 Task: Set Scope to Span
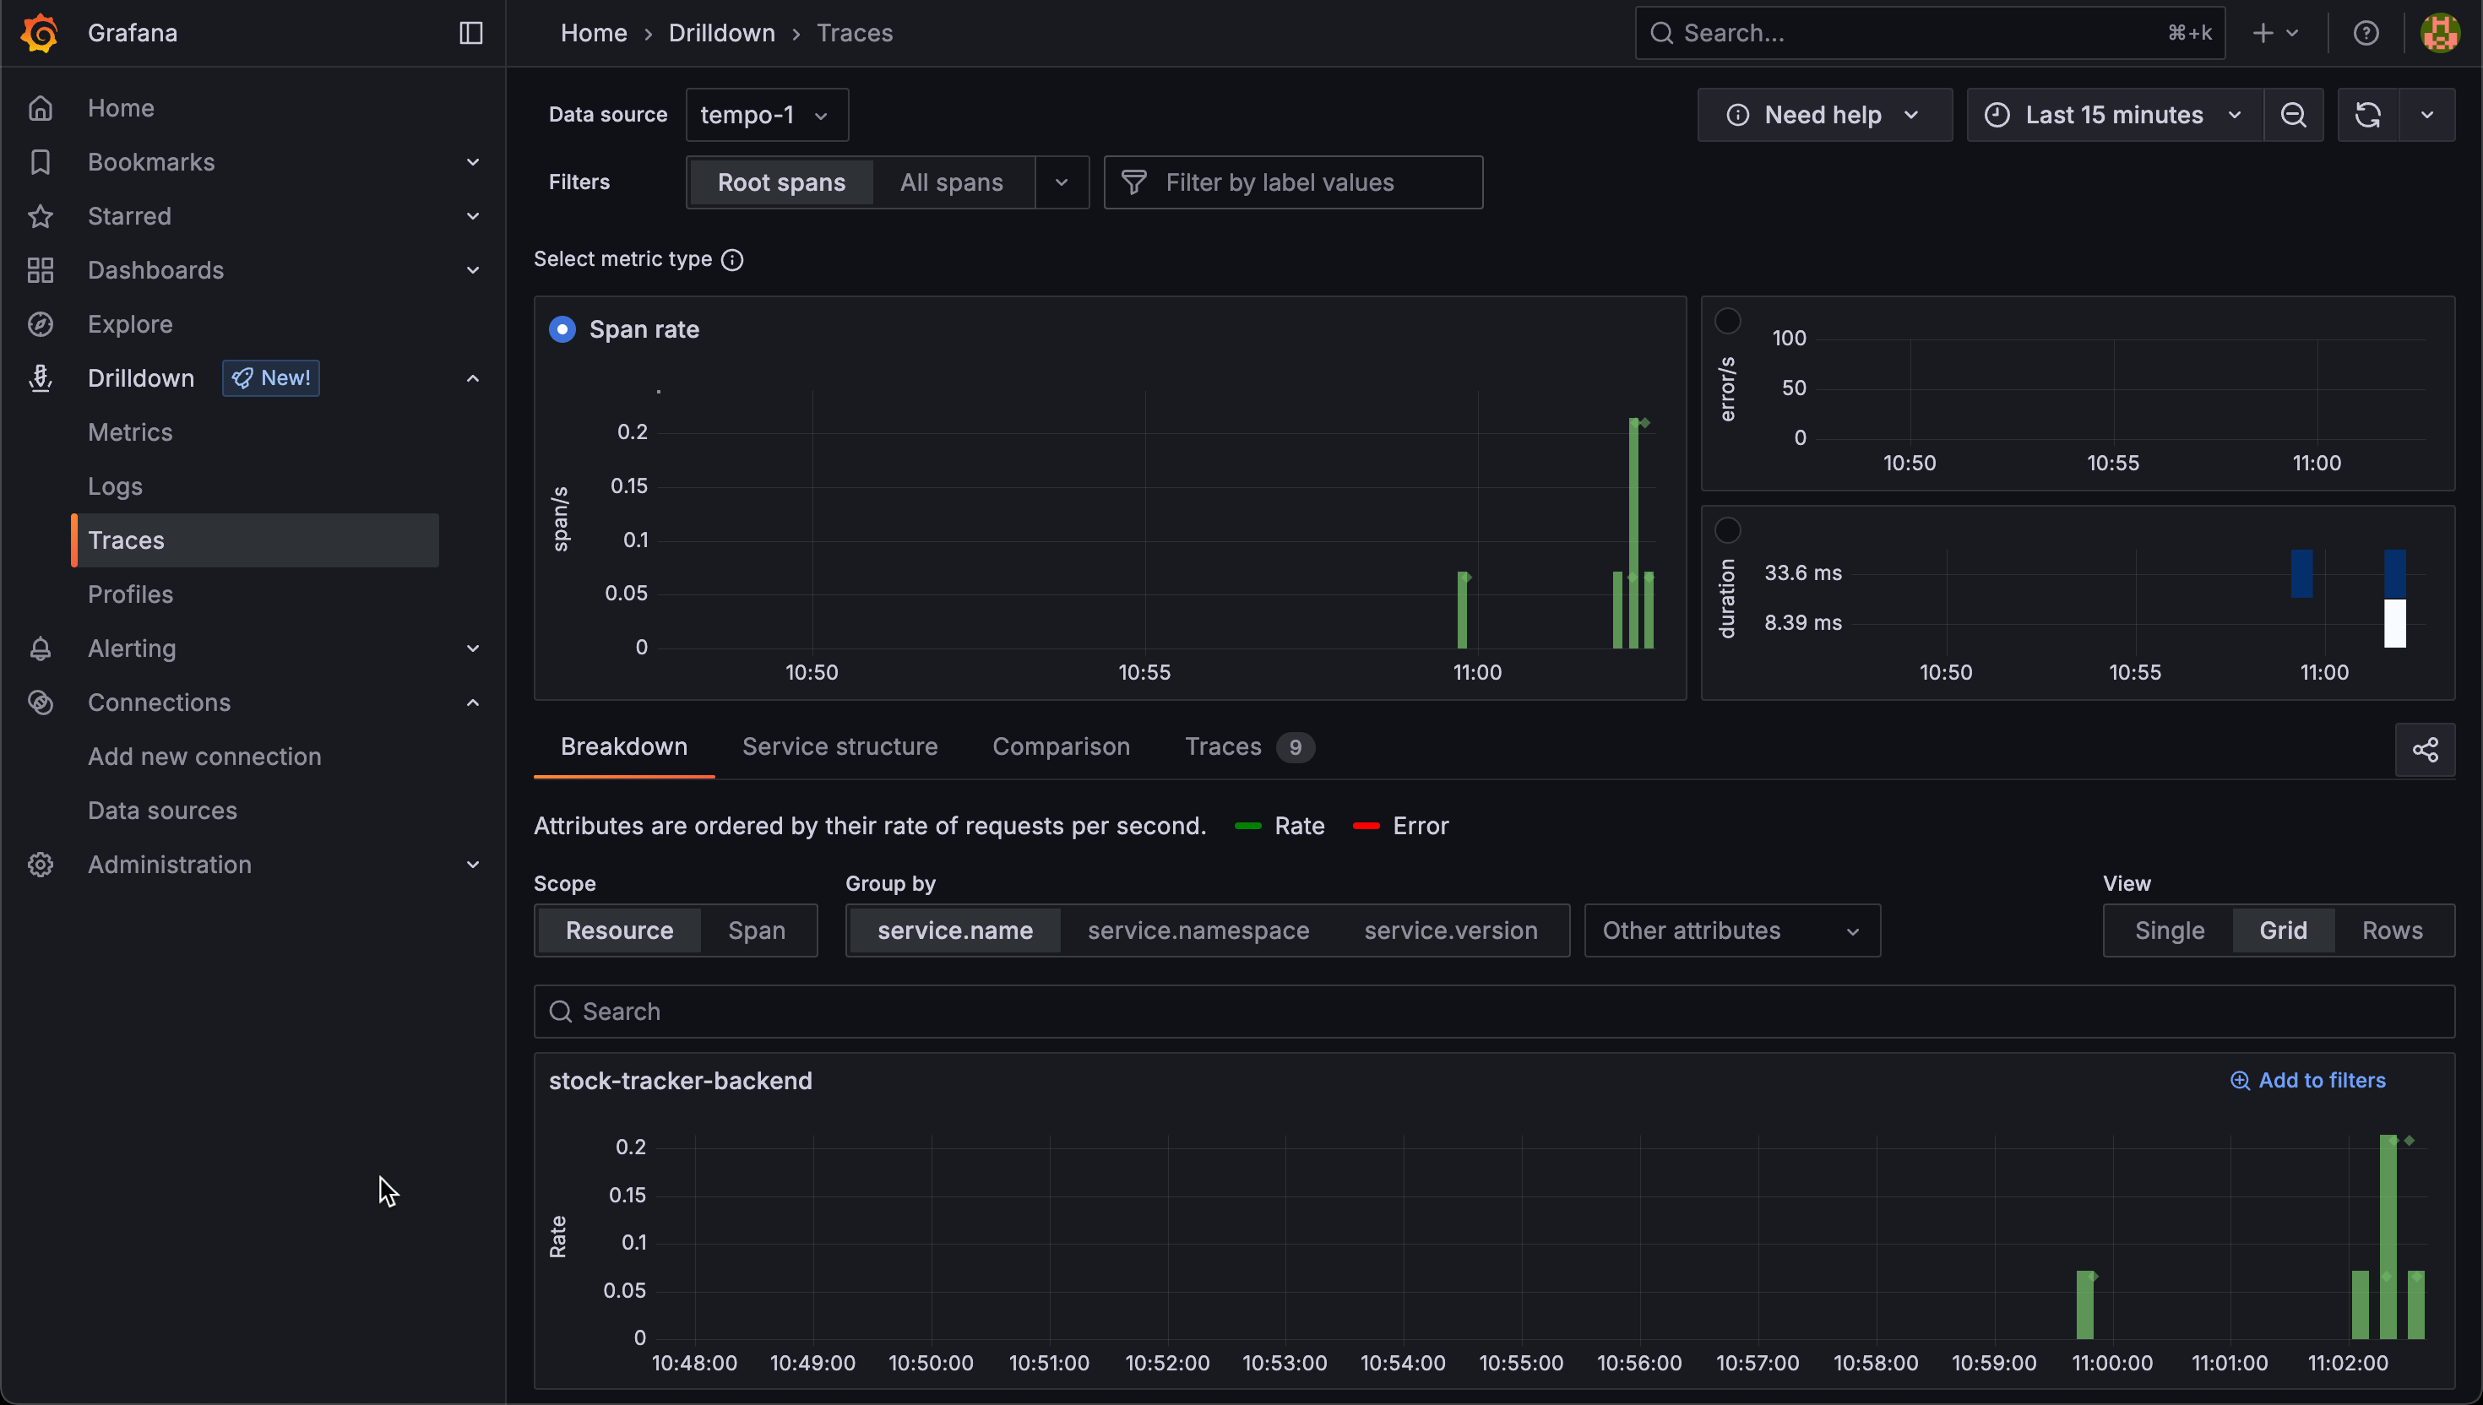point(757,930)
